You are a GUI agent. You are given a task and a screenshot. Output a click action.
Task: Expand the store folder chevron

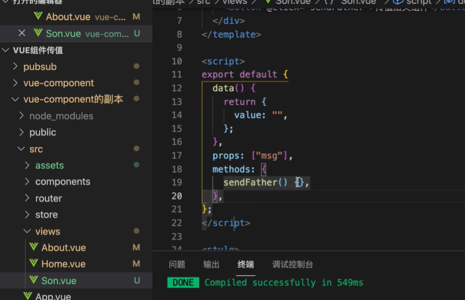(27, 215)
